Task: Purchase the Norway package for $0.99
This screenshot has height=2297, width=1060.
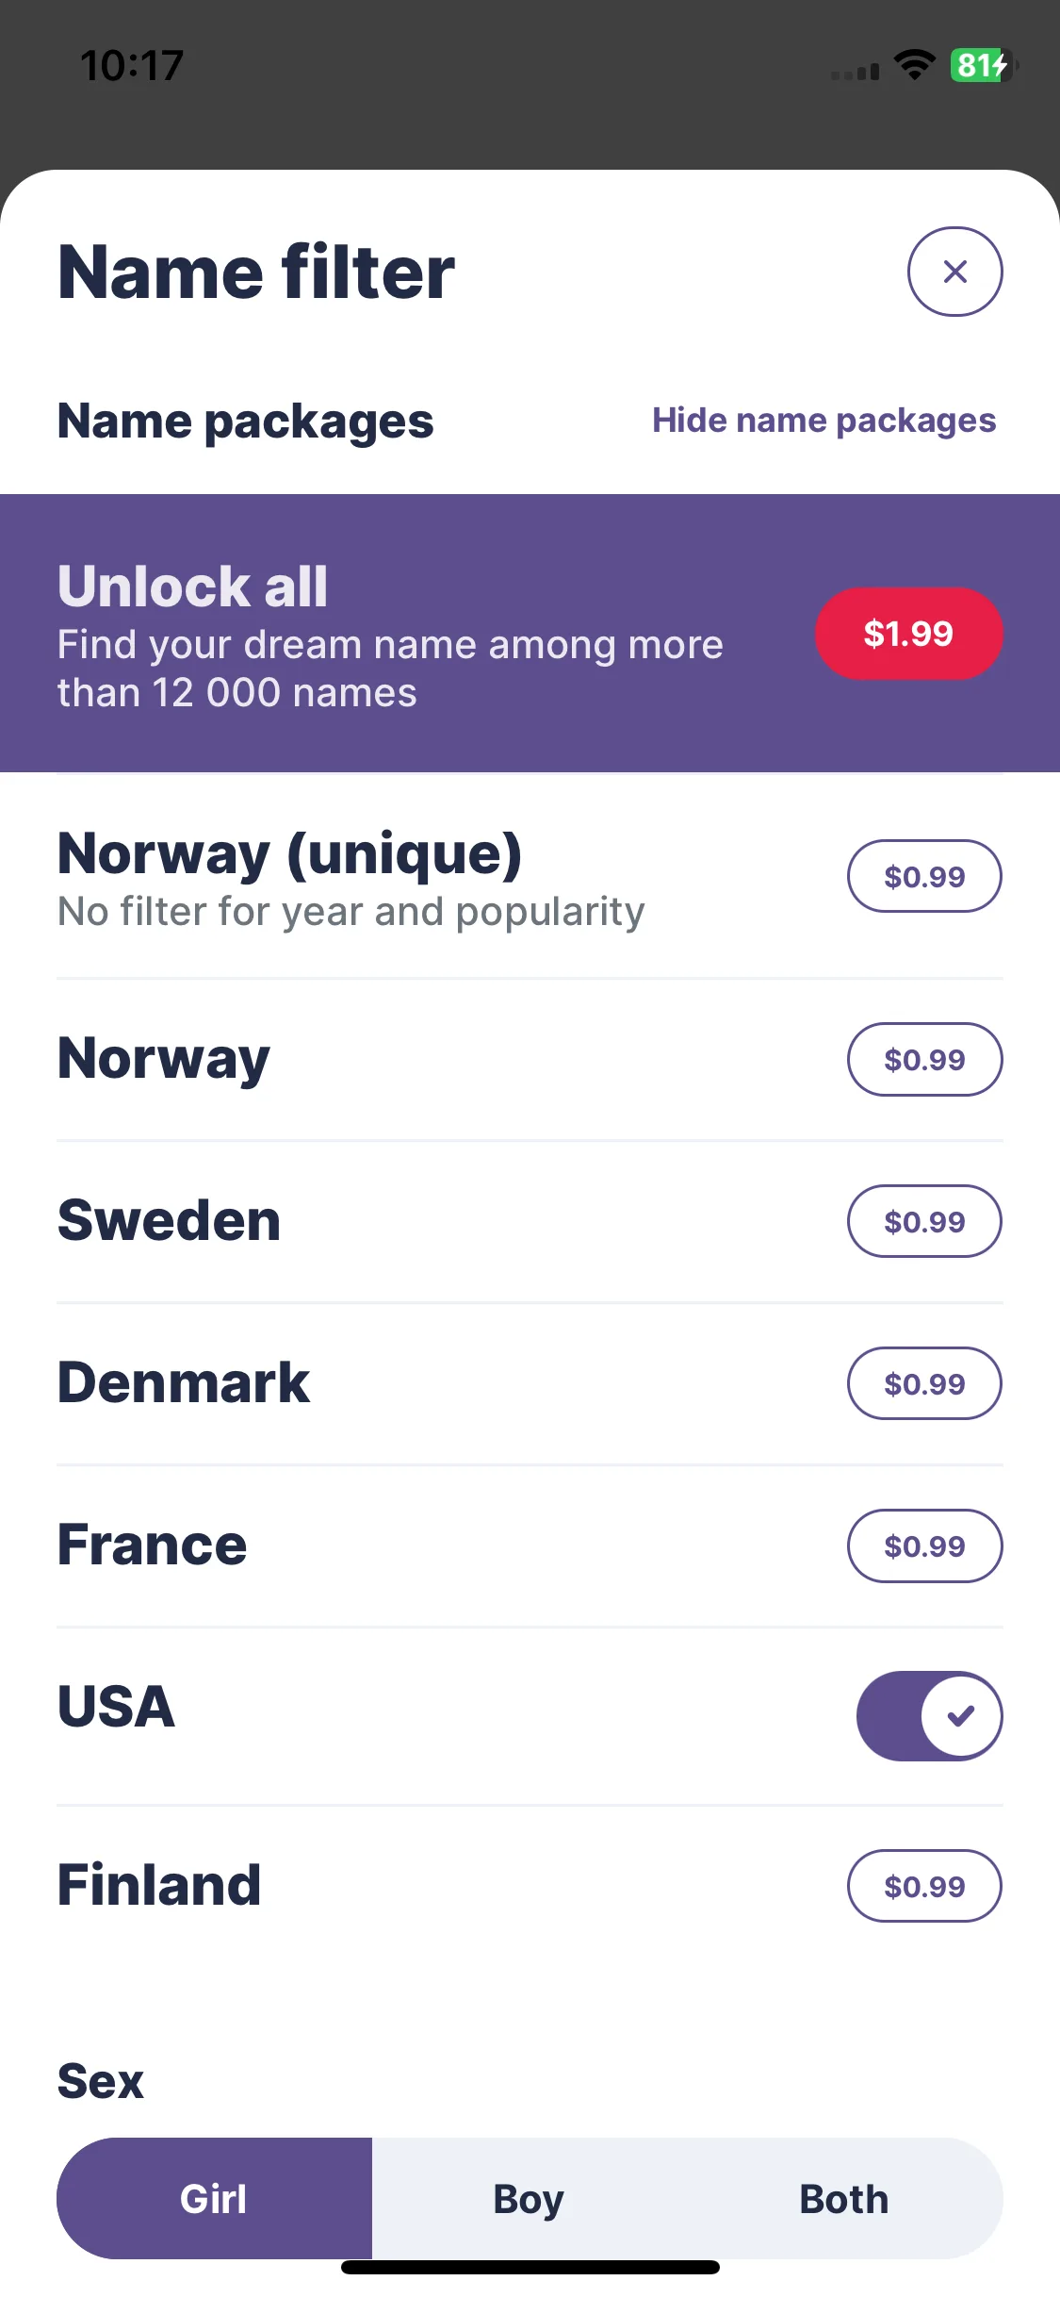Action: tap(924, 1059)
